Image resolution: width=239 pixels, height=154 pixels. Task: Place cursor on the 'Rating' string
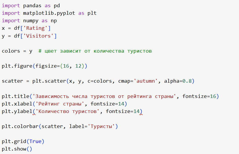tap(35, 28)
